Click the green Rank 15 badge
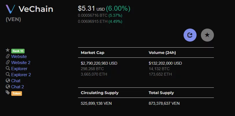This screenshot has width=235, height=116. 18,51
